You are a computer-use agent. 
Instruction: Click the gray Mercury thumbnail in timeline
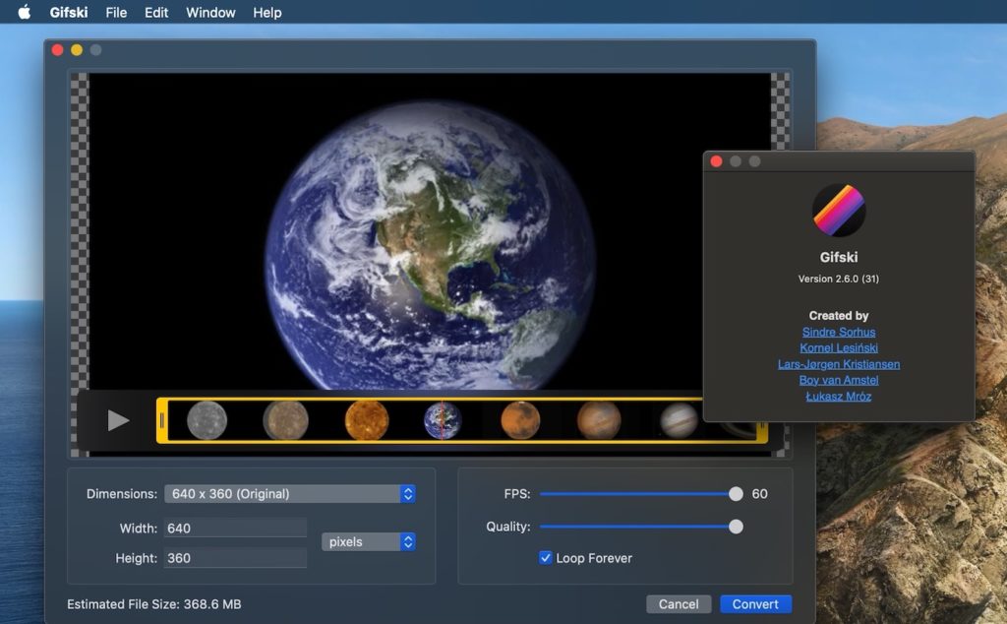click(207, 420)
